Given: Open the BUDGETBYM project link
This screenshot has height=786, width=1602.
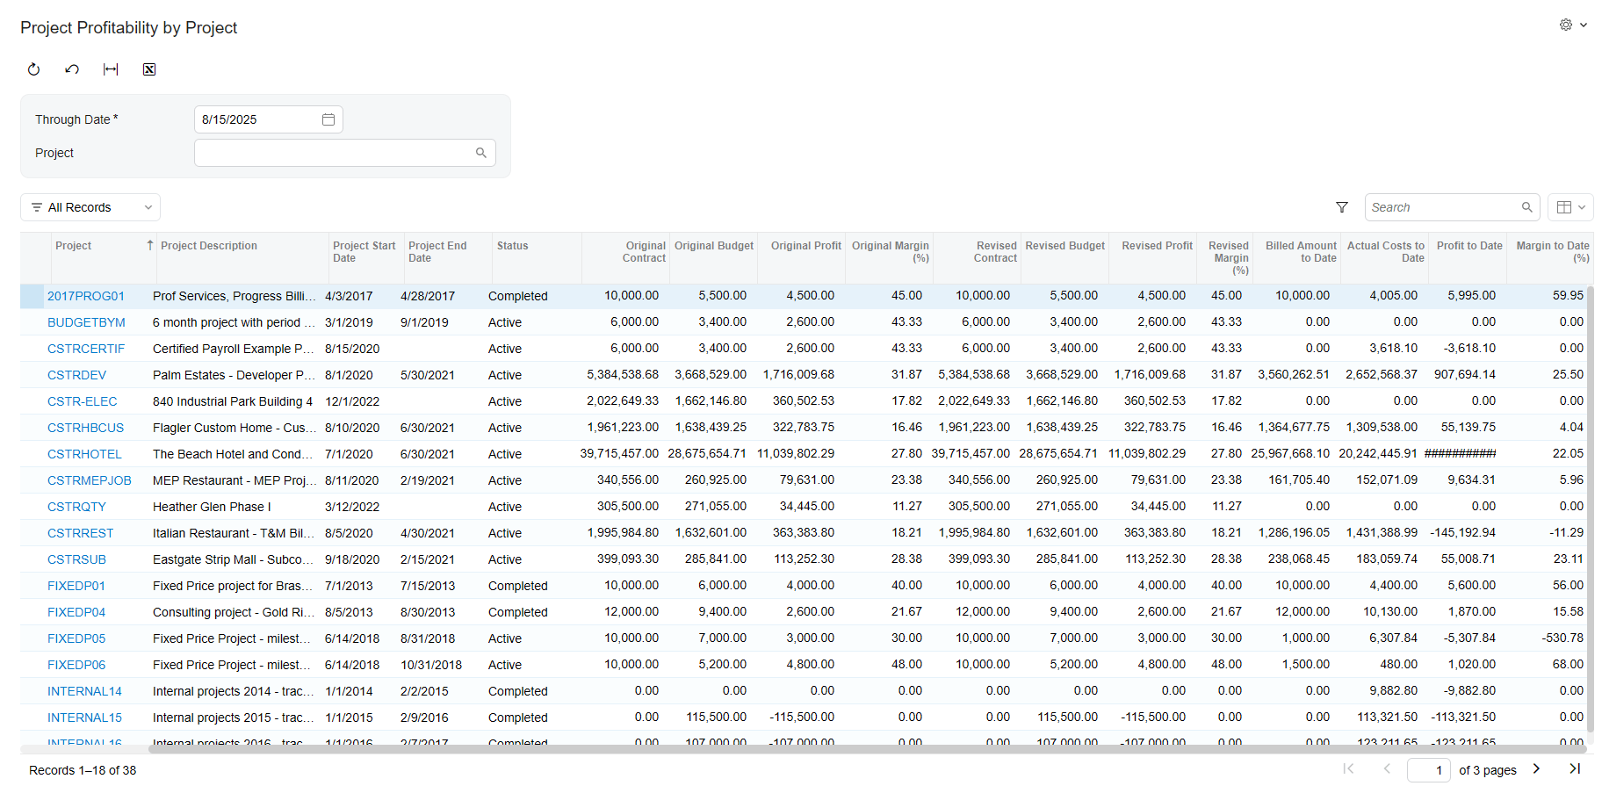Looking at the screenshot, I should [86, 322].
